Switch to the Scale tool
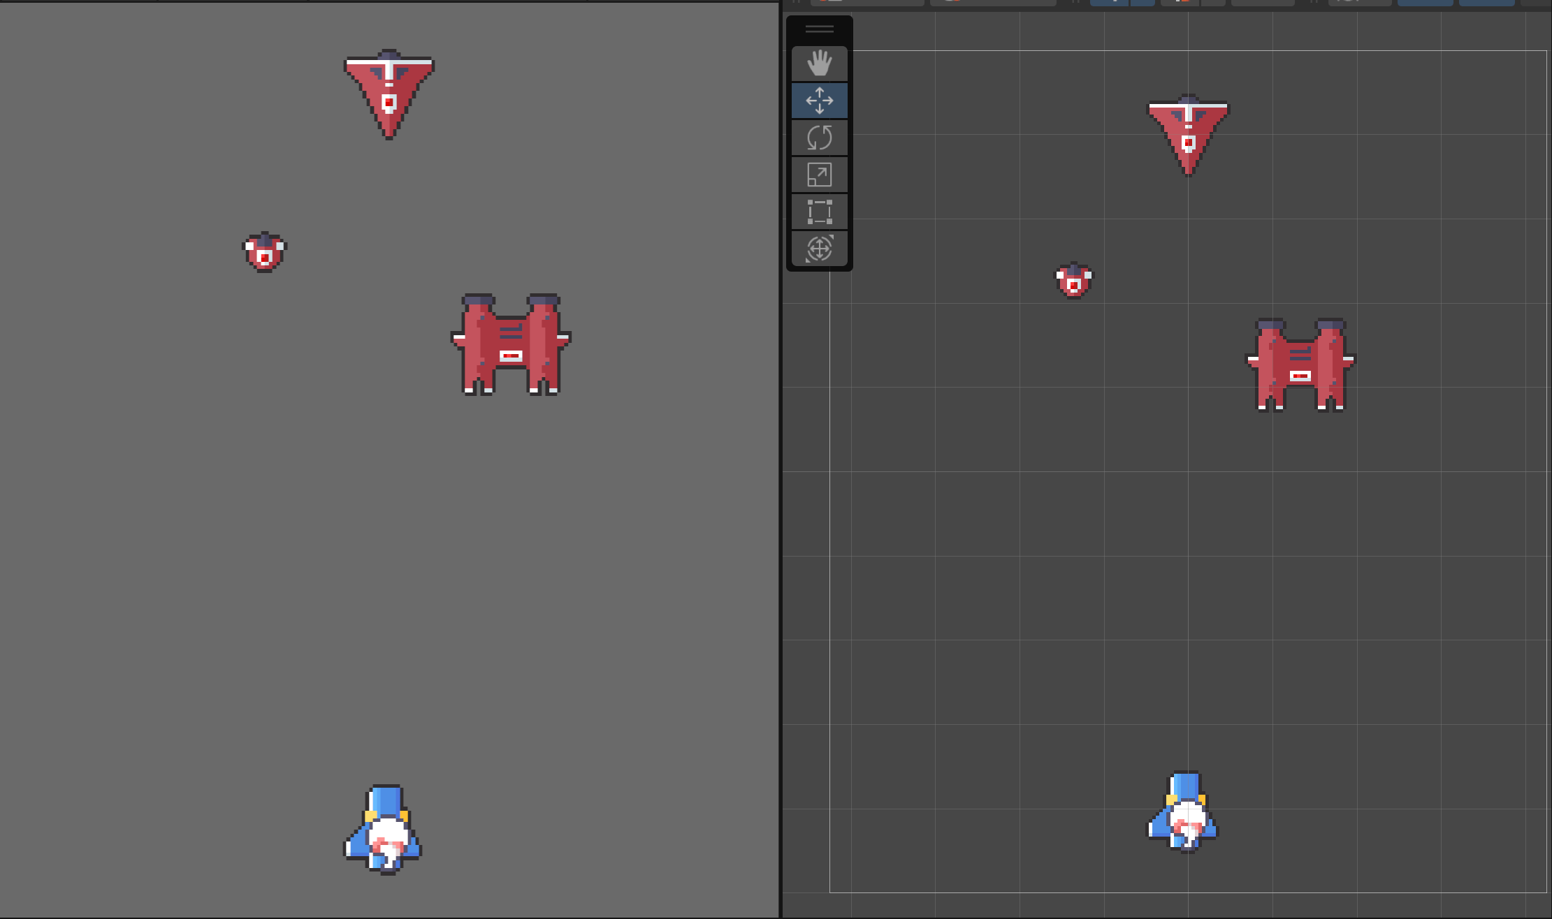 coord(819,175)
